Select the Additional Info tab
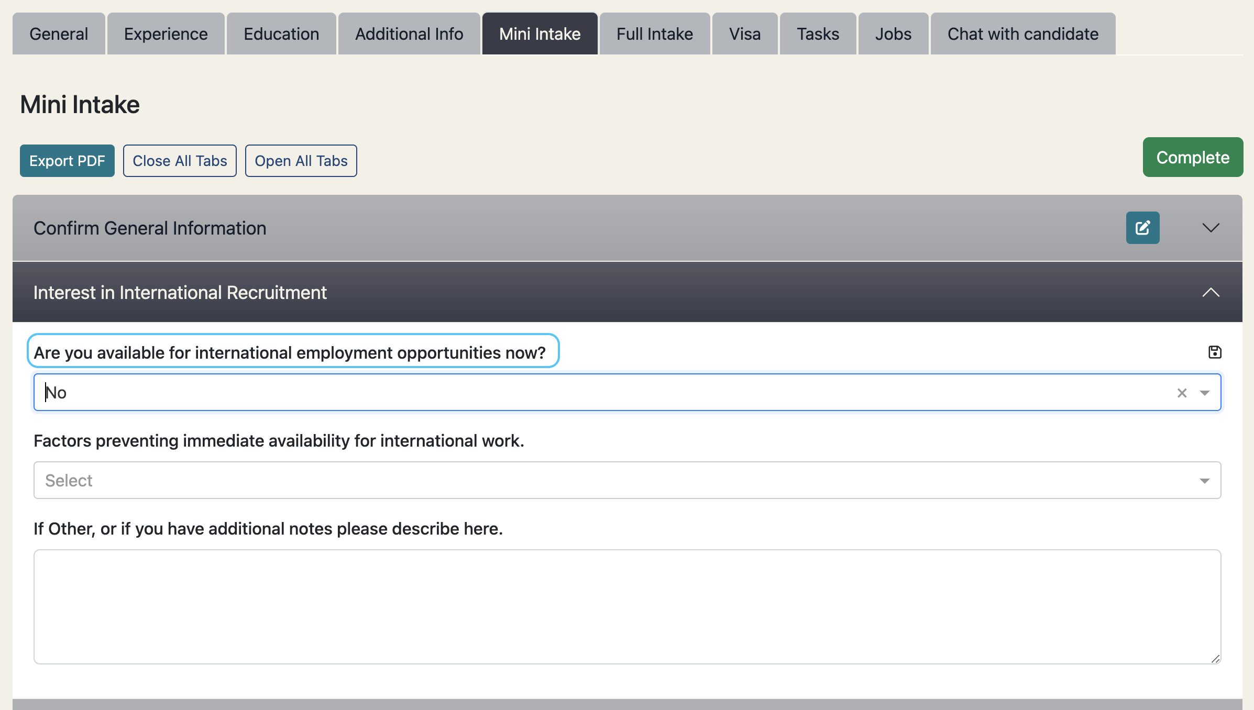The width and height of the screenshot is (1254, 710). (409, 34)
